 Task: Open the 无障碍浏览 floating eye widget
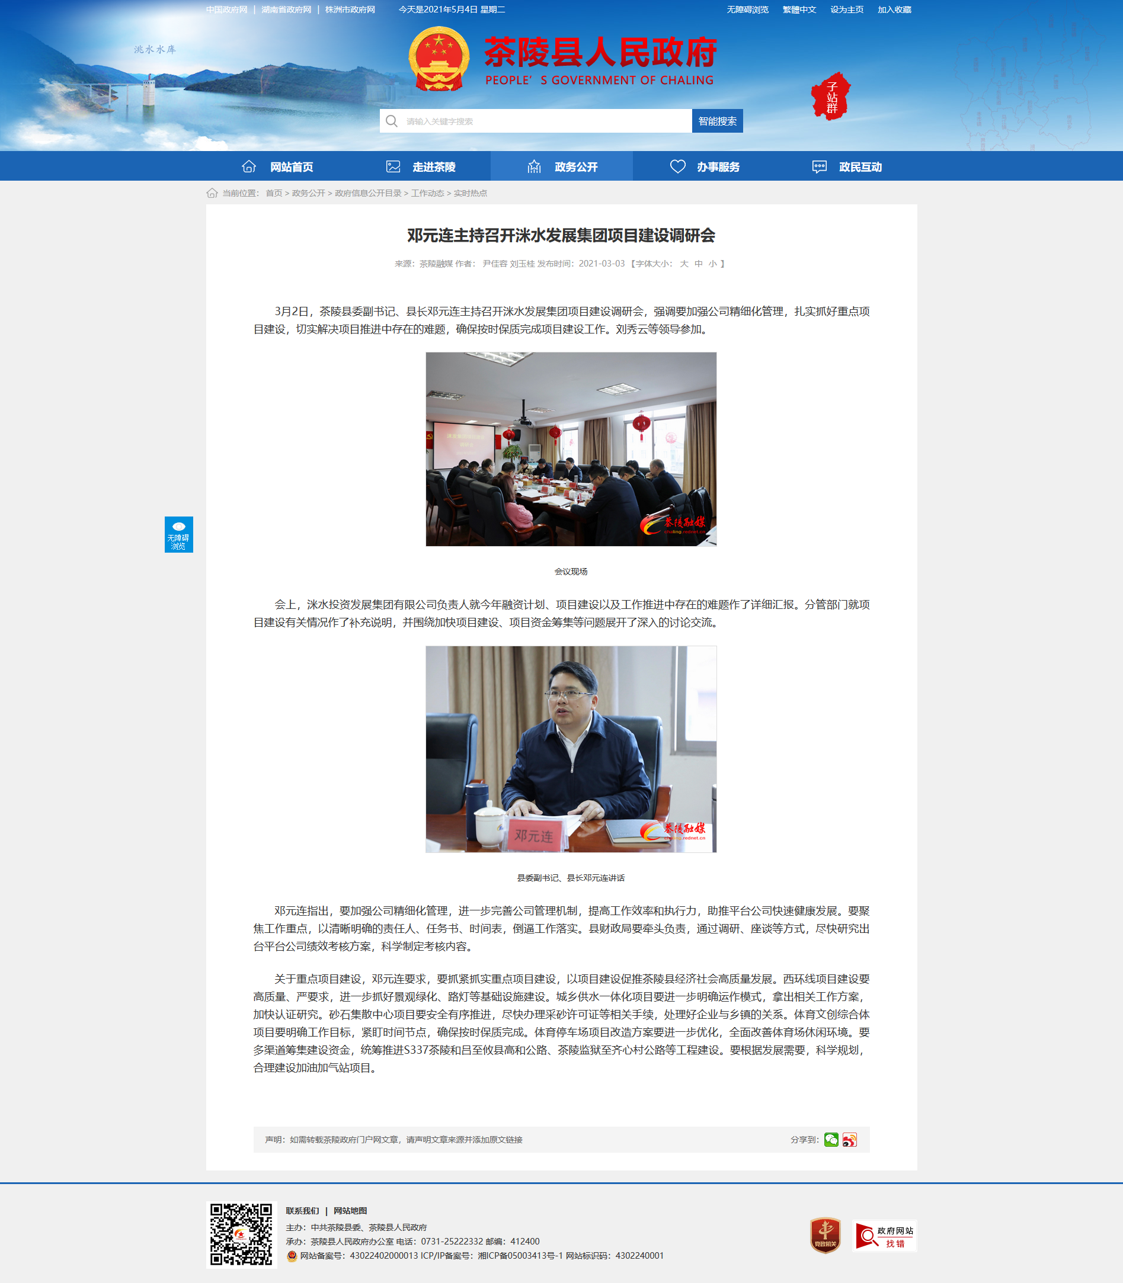point(178,534)
